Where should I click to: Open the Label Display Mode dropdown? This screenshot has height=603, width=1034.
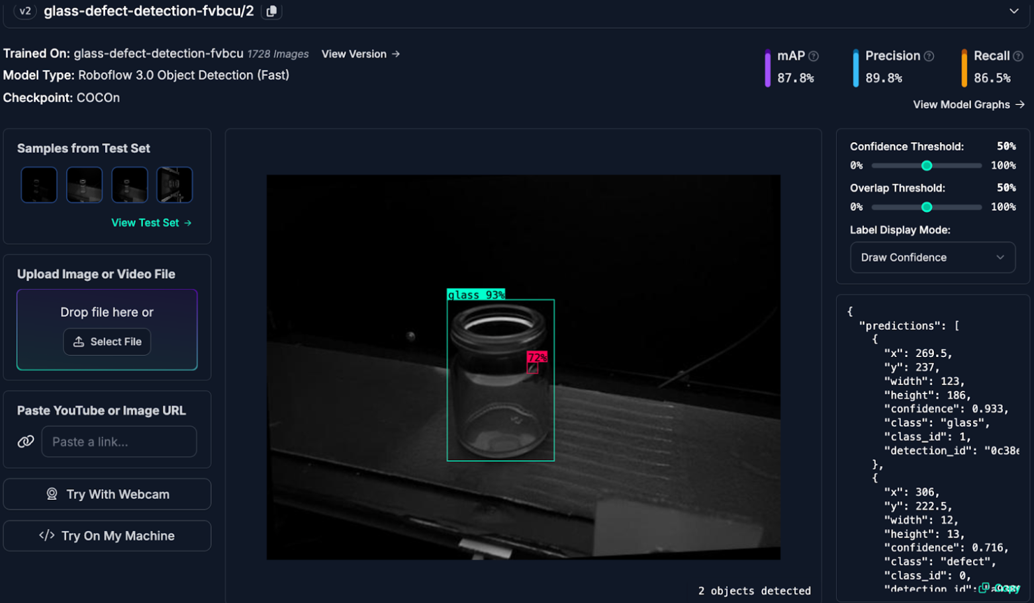(x=932, y=257)
